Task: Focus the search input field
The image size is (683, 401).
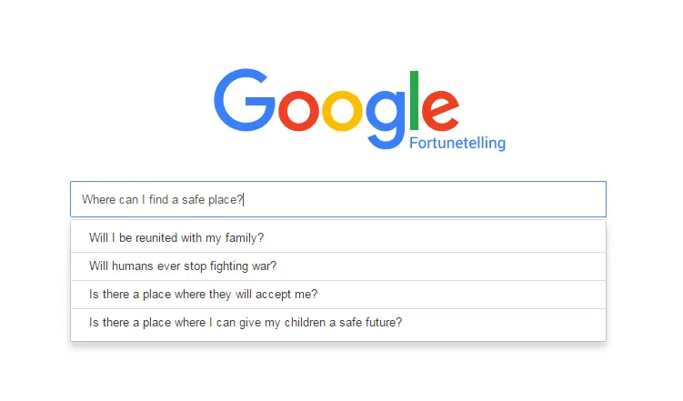Action: click(x=338, y=199)
